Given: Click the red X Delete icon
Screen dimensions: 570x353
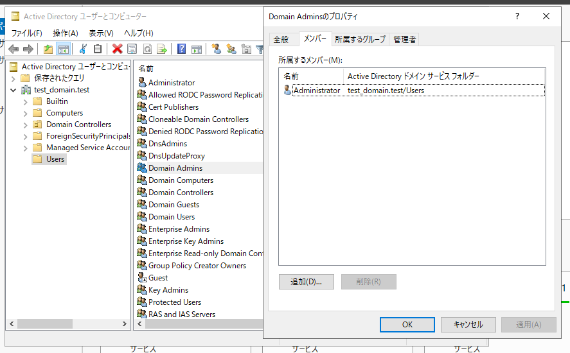Looking at the screenshot, I should tap(117, 49).
